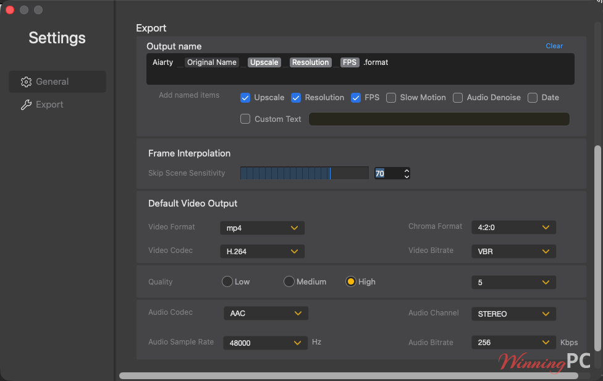
Task: Click the Custom Text input field
Action: pyautogui.click(x=439, y=119)
